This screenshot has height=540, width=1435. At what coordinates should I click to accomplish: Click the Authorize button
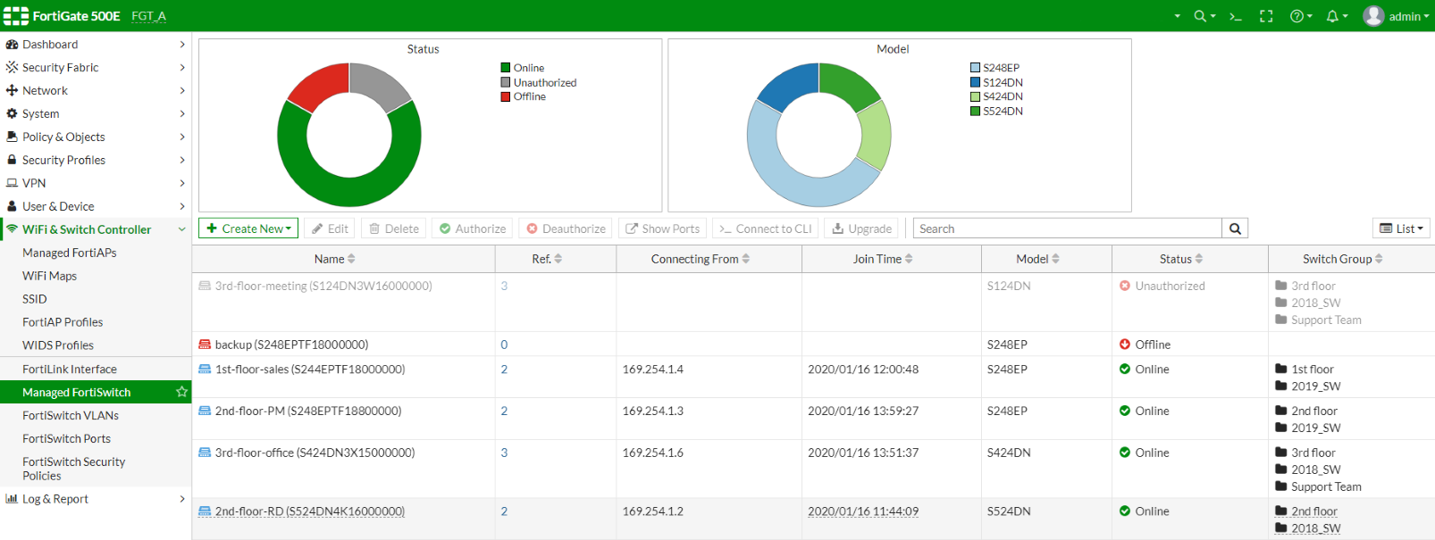(x=473, y=228)
